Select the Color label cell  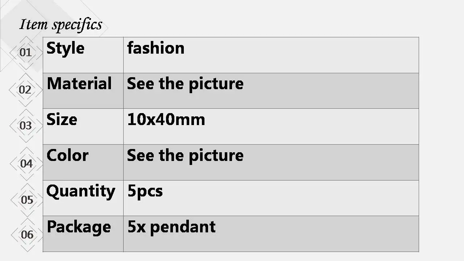[83, 162]
